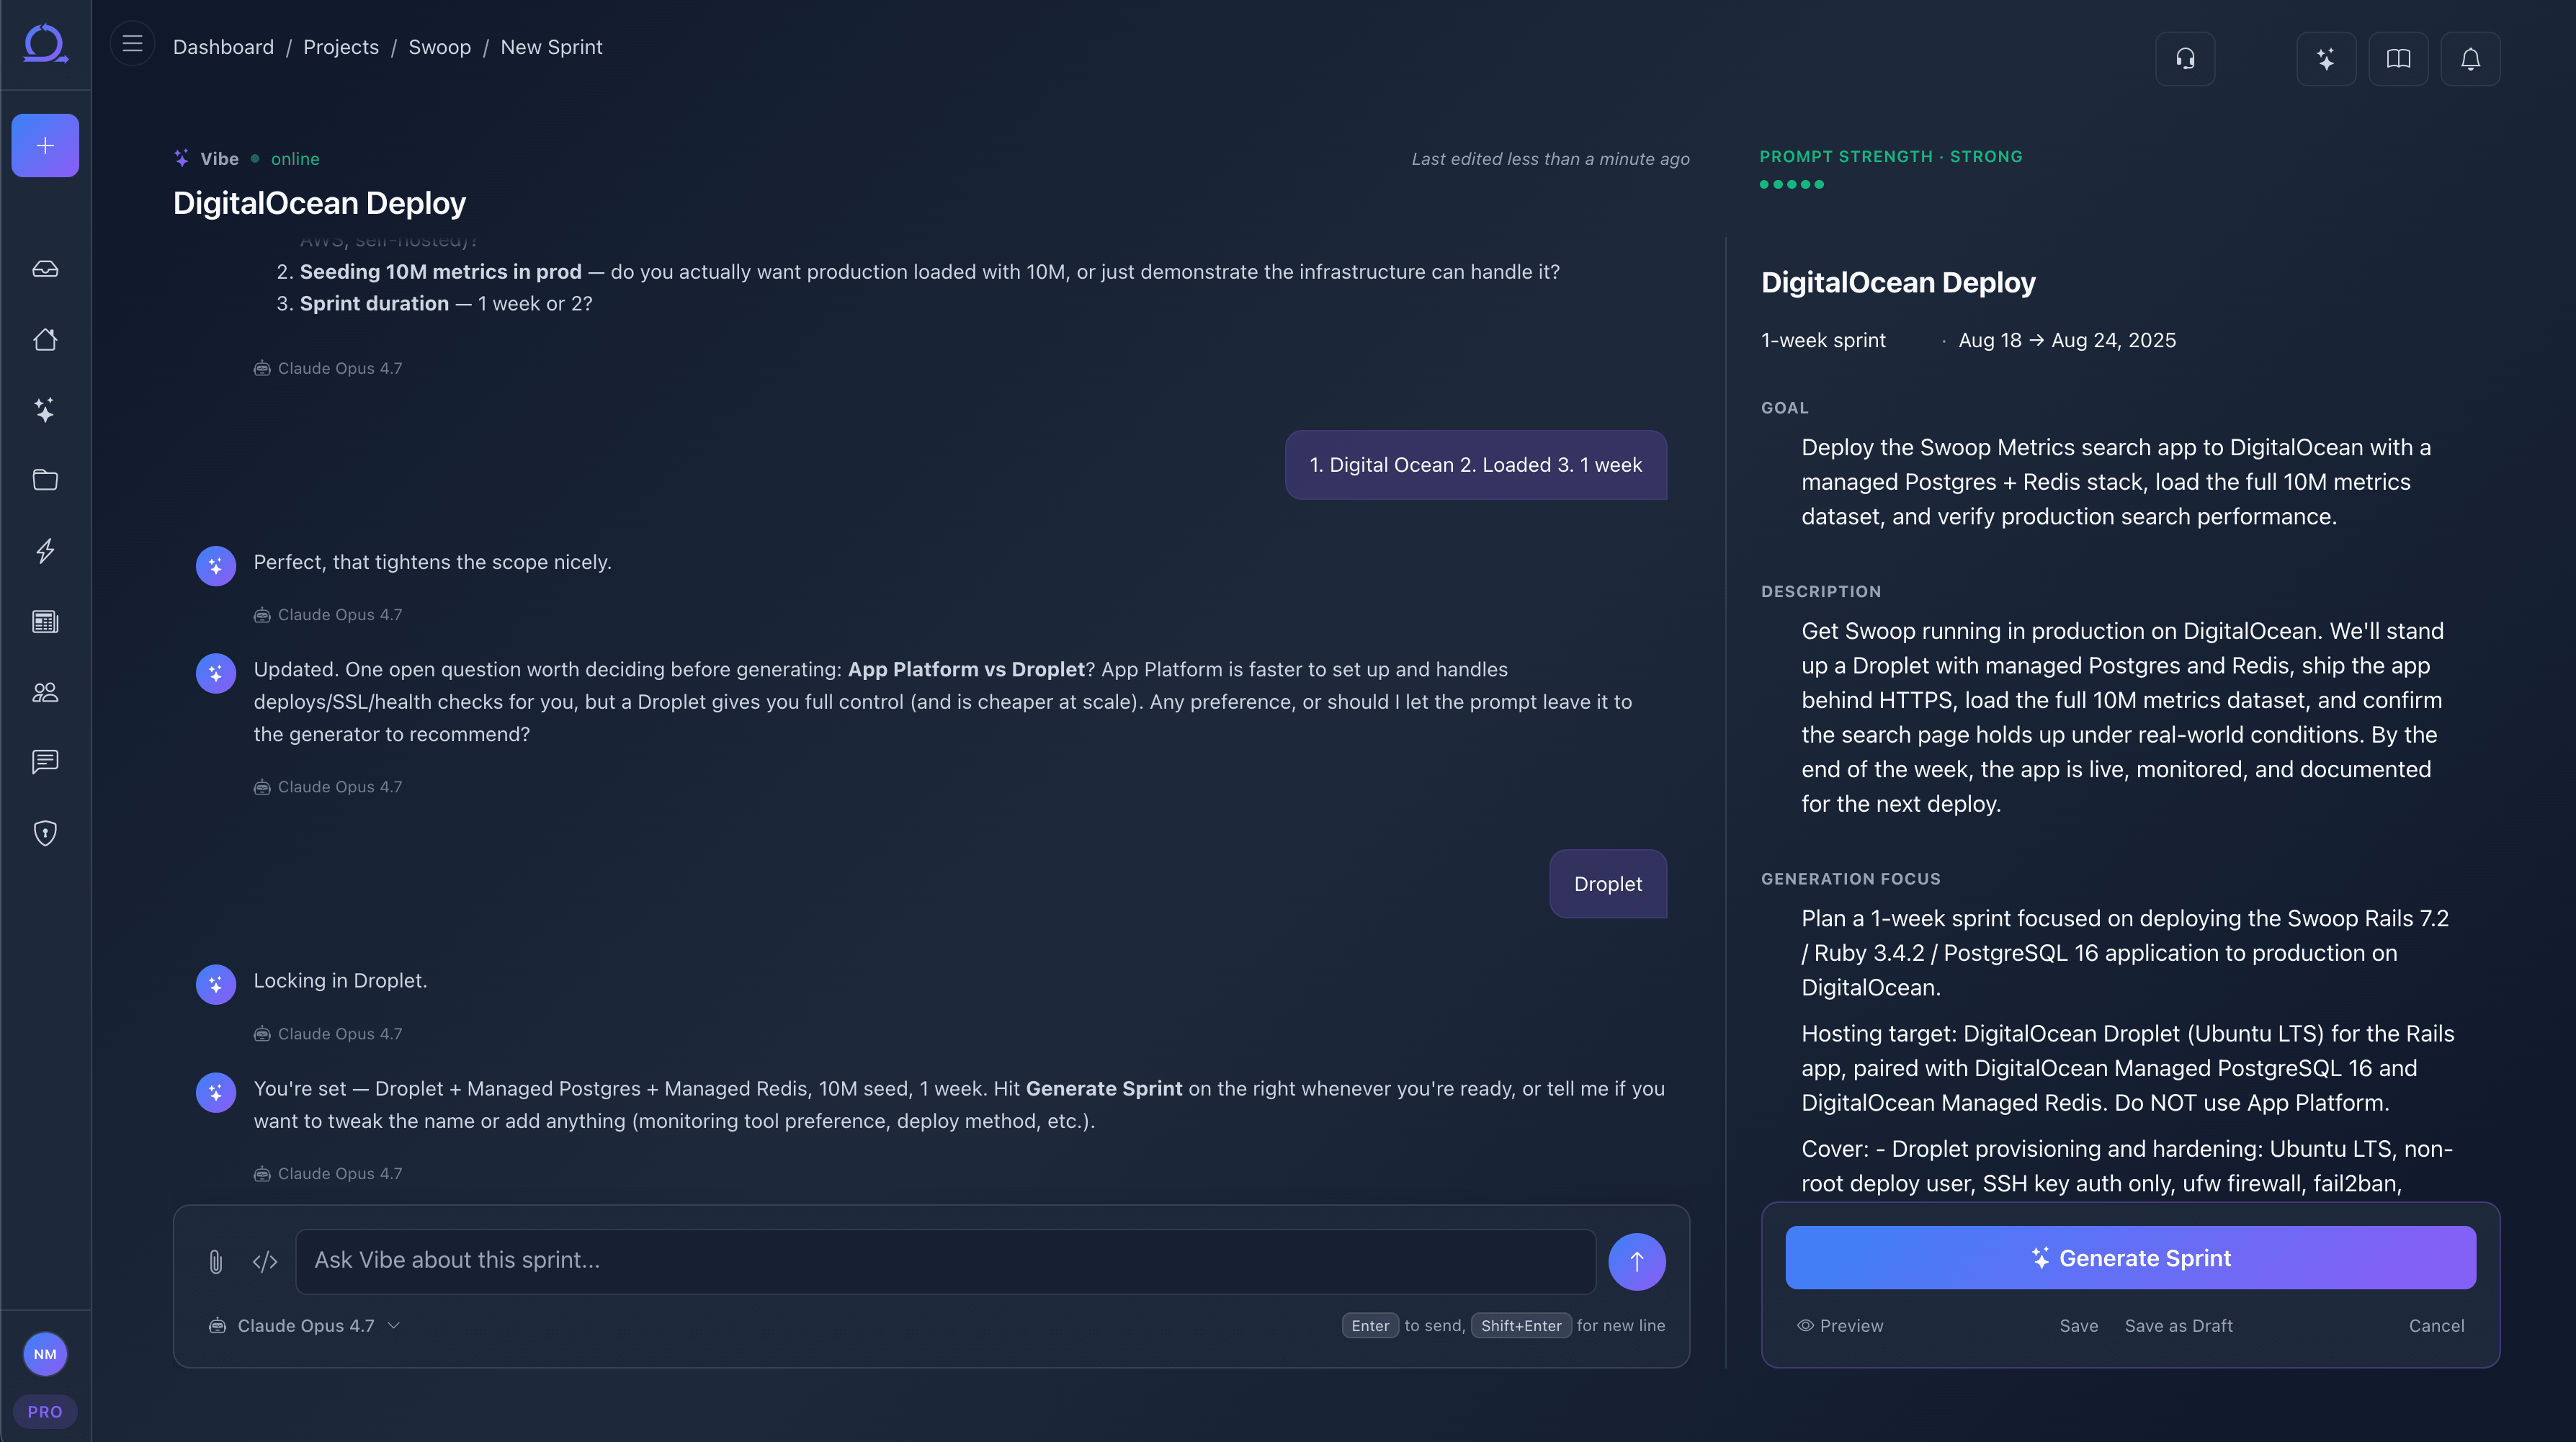The height and width of the screenshot is (1442, 2576).
Task: Open the inbox tray icon in sidebar
Action: point(45,269)
